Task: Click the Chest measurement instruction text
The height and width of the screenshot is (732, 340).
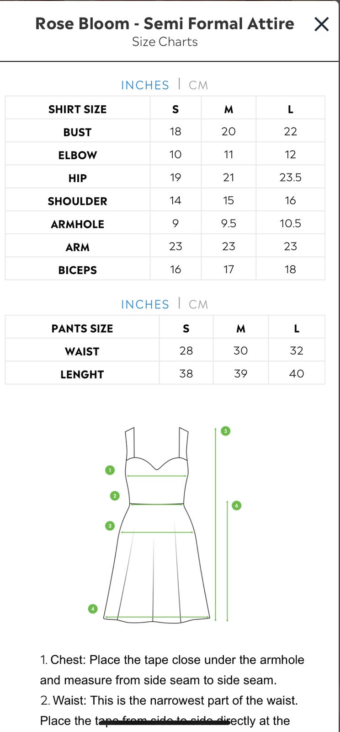Action: [172, 670]
